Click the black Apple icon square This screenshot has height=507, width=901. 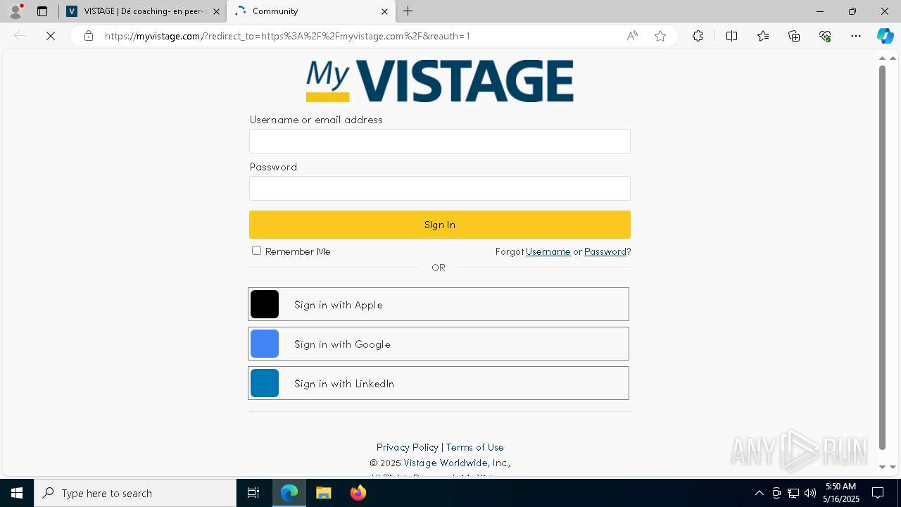265,304
